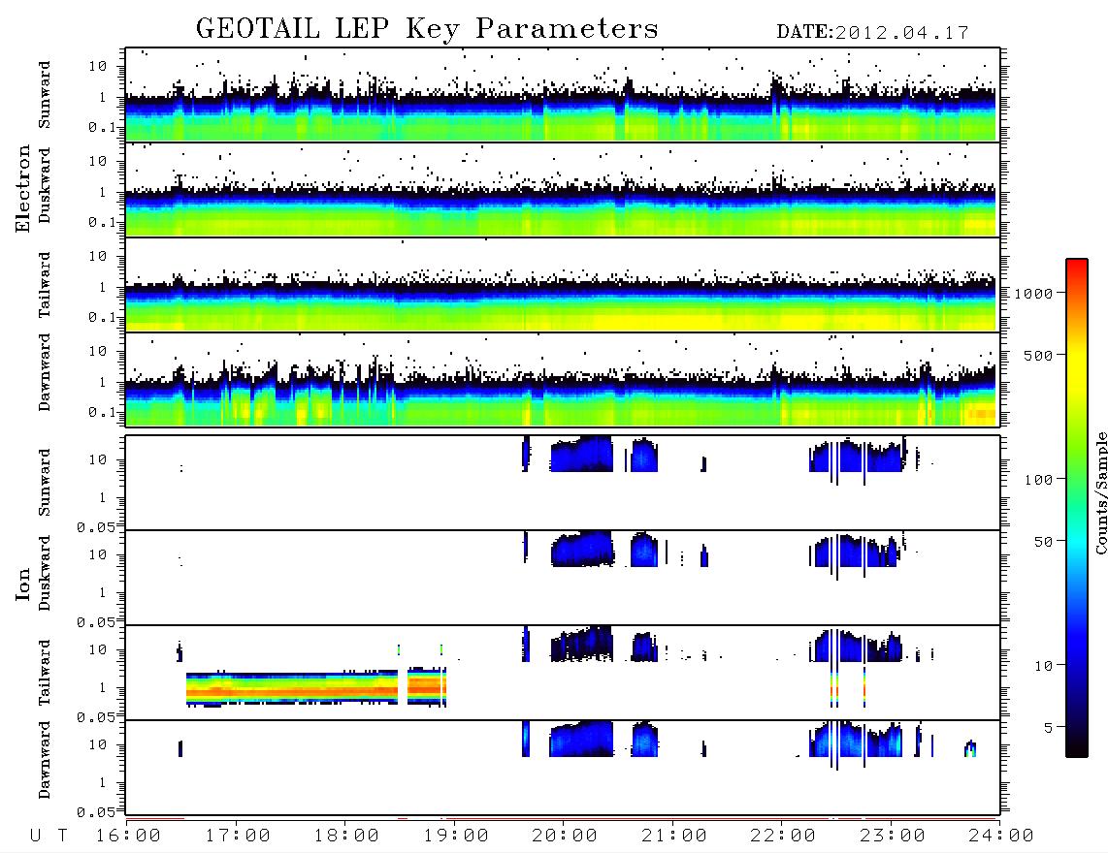Click the 1000 colorbar tick value

click(x=1033, y=293)
